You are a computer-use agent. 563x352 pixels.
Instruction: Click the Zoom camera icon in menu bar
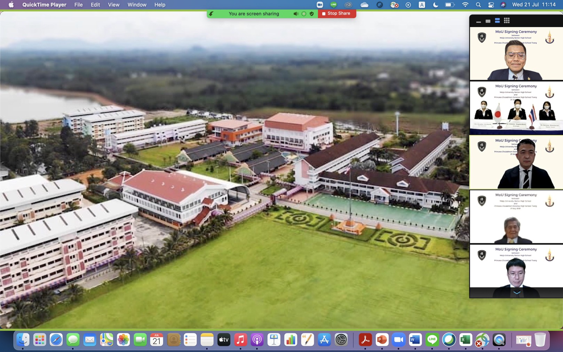tap(319, 5)
